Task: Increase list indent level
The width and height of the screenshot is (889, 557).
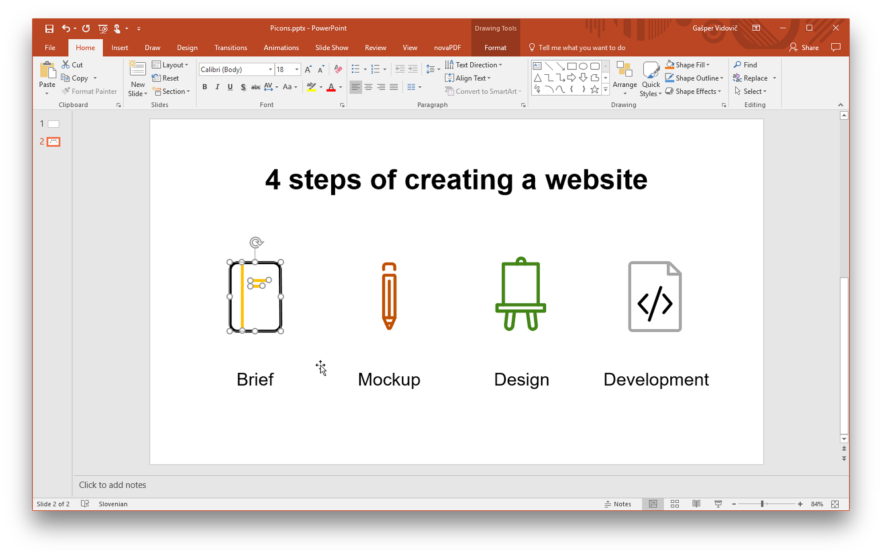Action: (413, 69)
